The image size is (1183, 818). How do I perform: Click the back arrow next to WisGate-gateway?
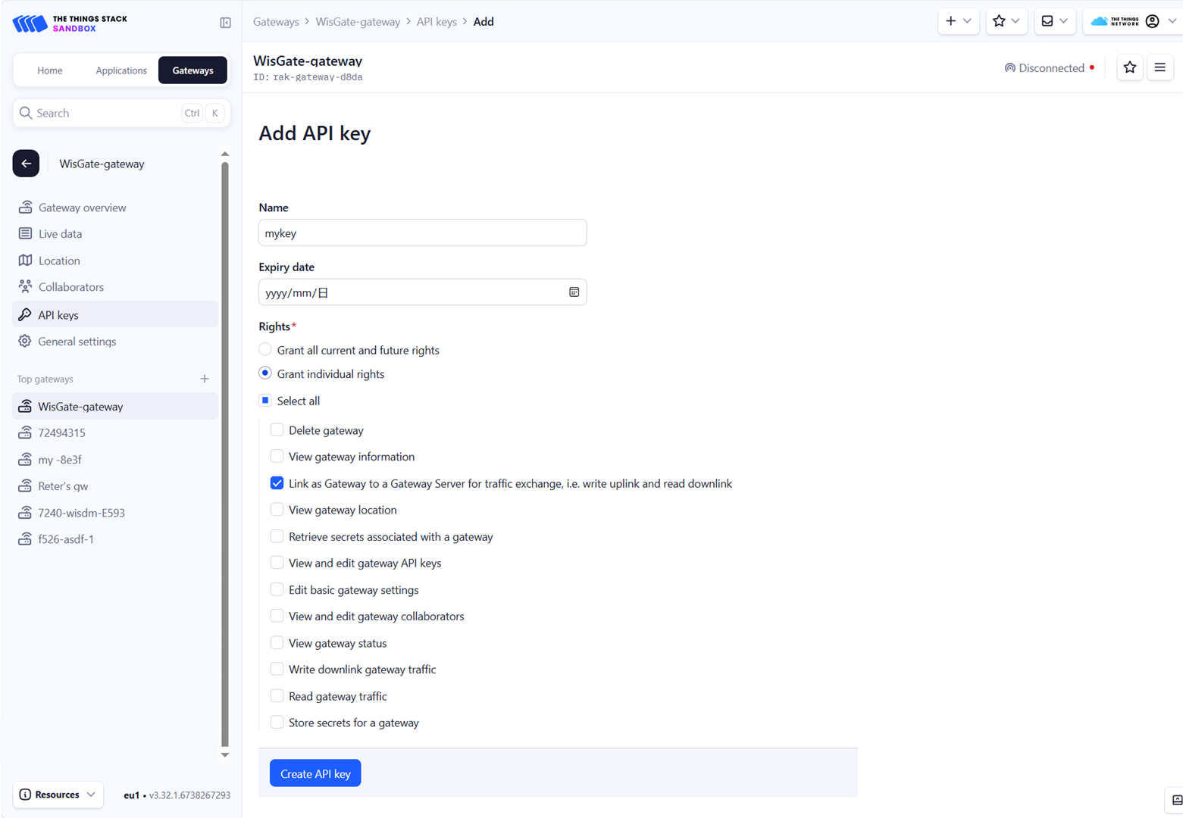tap(26, 164)
